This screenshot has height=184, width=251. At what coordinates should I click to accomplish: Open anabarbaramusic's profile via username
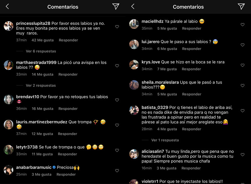[34, 167]
